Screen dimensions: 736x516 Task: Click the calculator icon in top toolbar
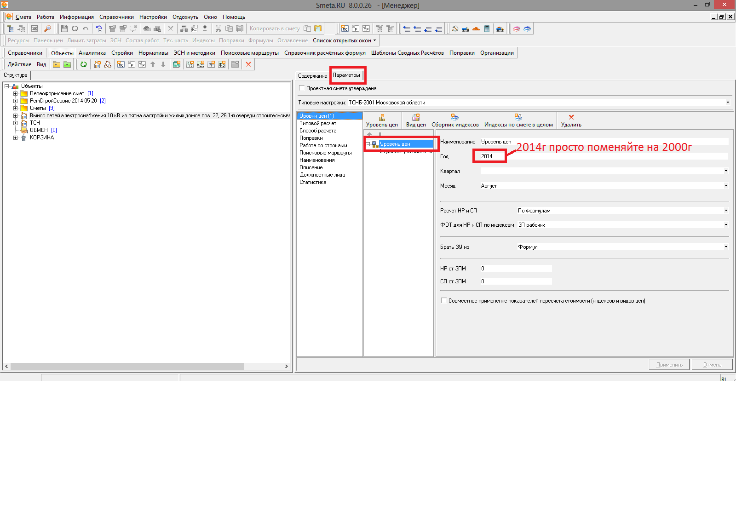(487, 29)
